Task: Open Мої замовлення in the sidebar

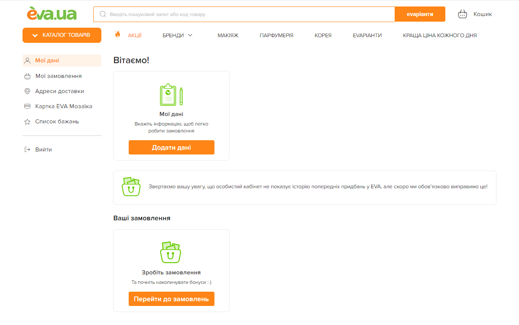Action: pyautogui.click(x=58, y=76)
